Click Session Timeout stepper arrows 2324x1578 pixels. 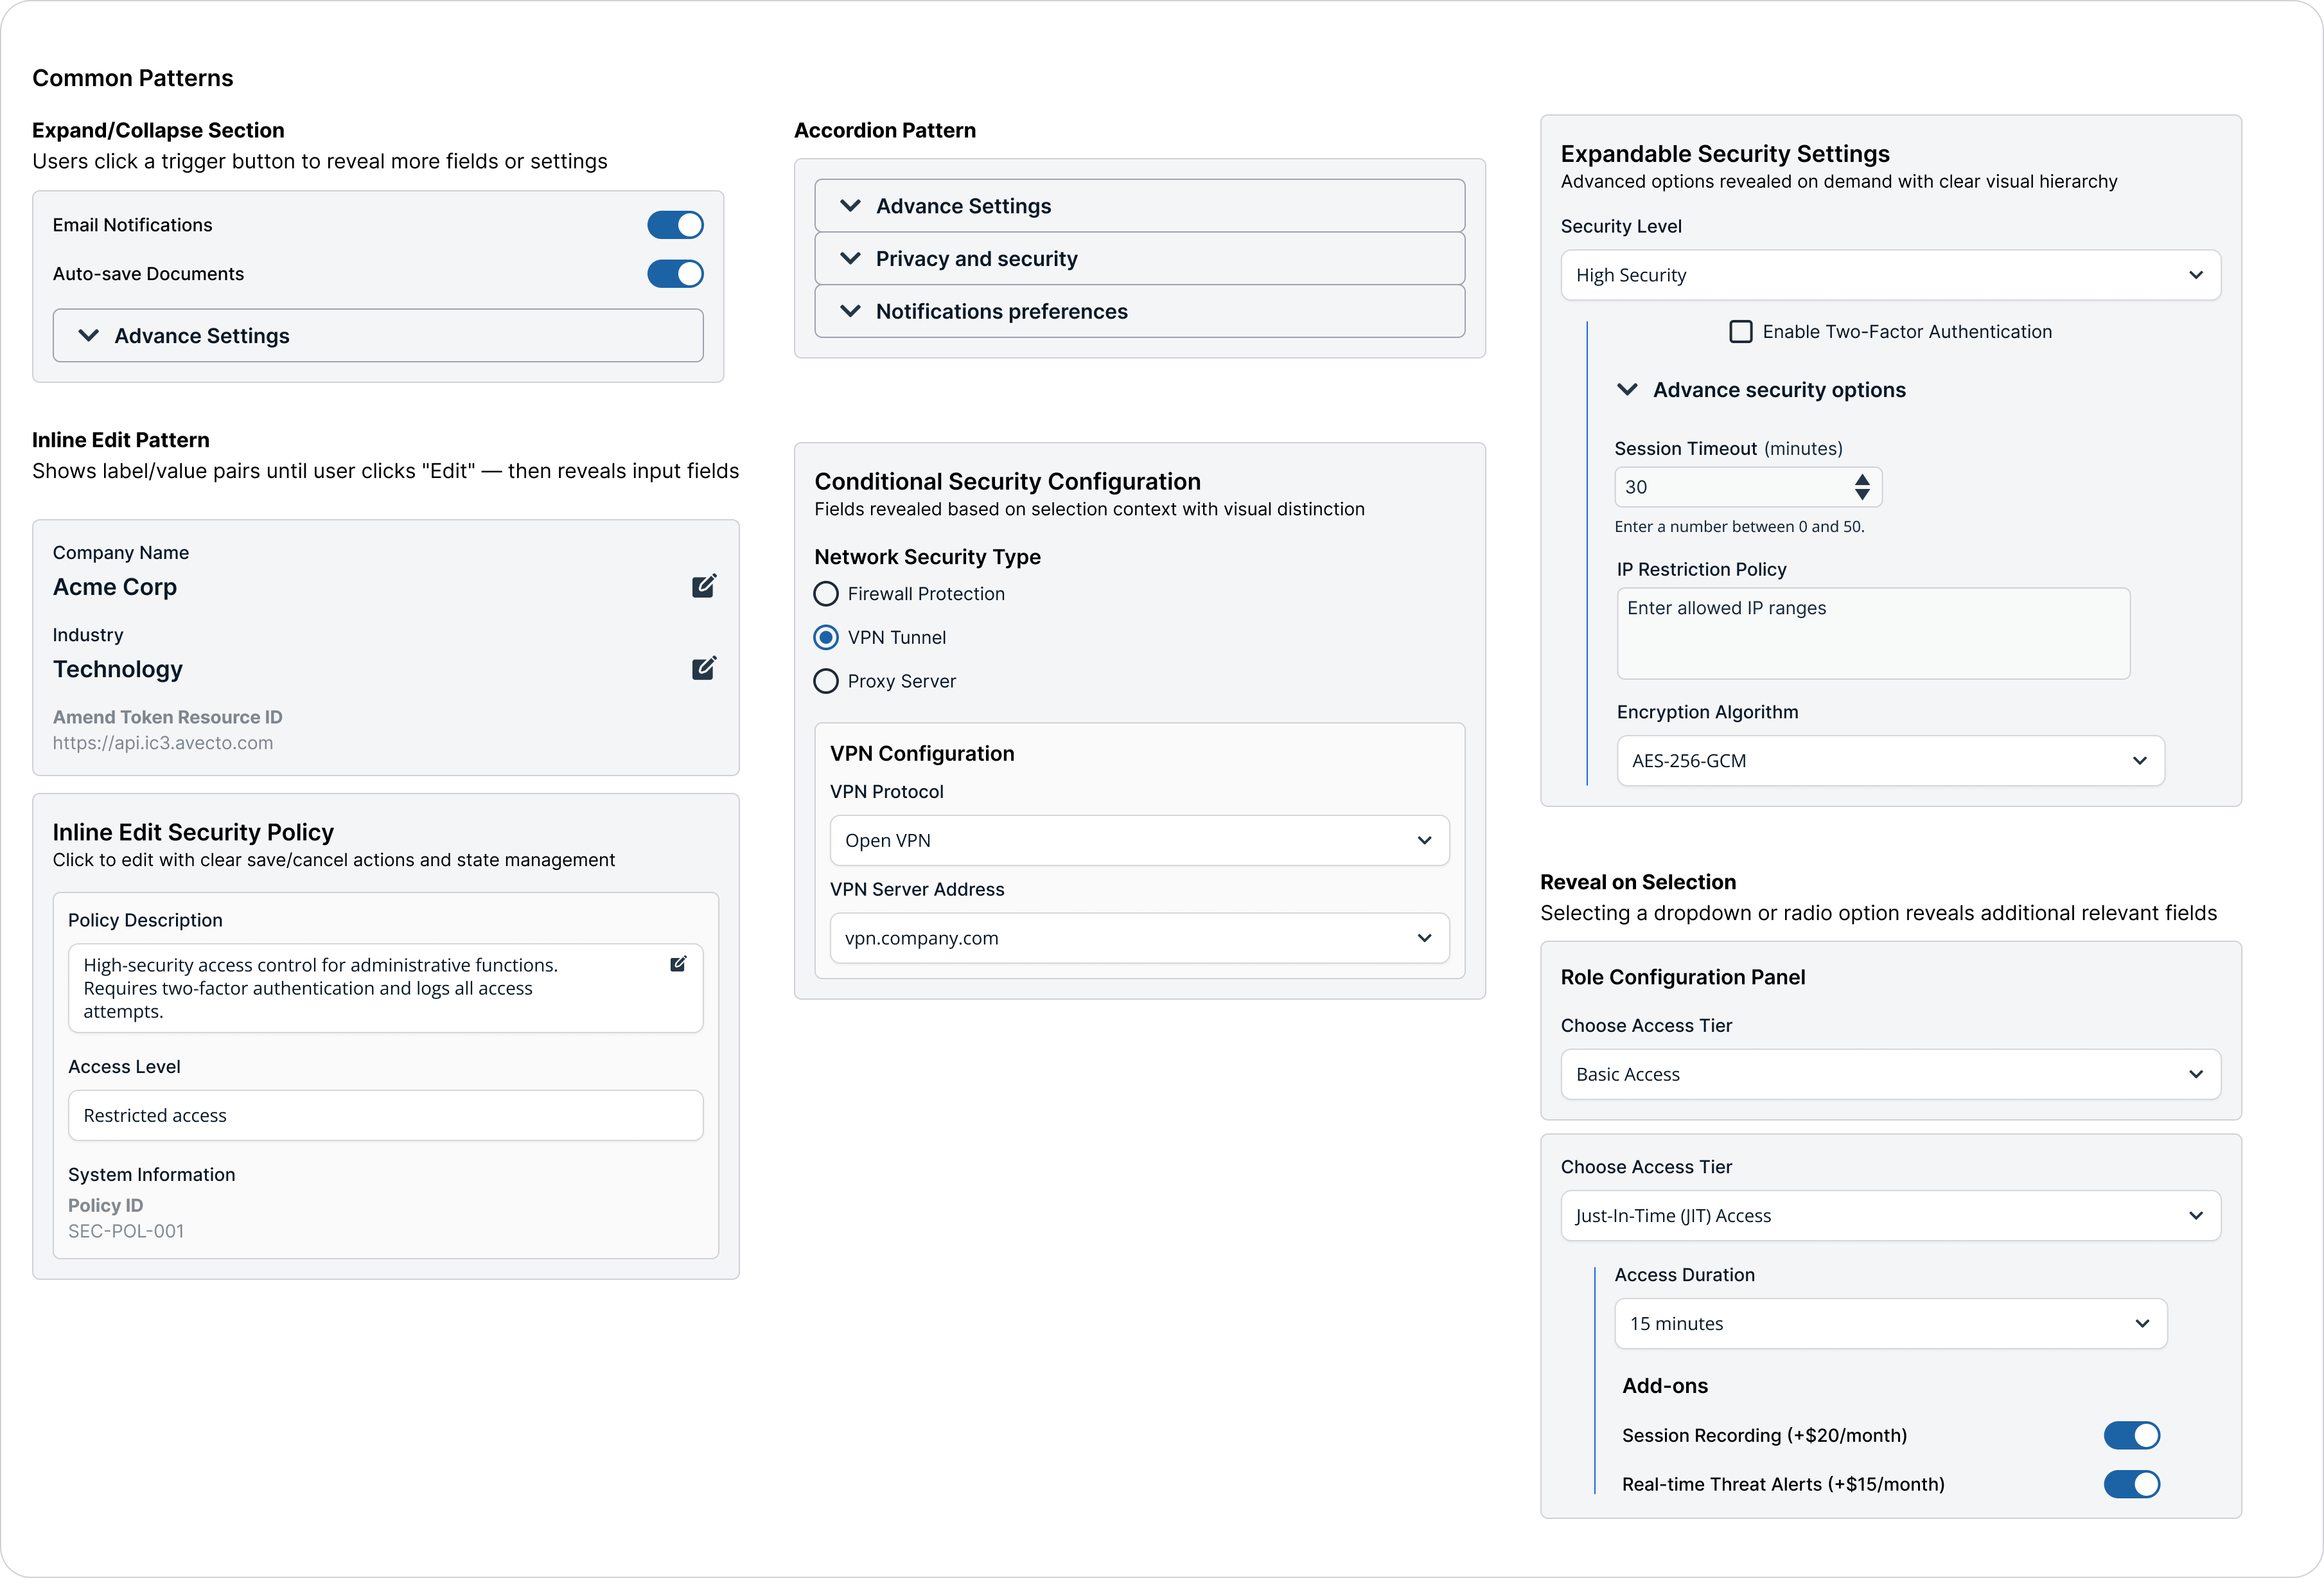1861,487
